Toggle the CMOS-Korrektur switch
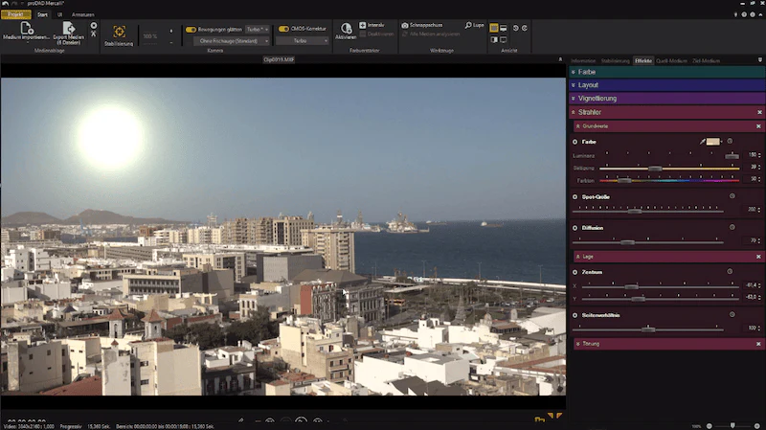 [283, 29]
